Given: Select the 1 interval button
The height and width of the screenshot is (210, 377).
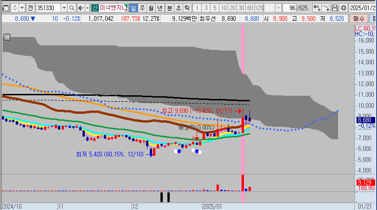Looking at the screenshot, I should pyautogui.click(x=197, y=8).
